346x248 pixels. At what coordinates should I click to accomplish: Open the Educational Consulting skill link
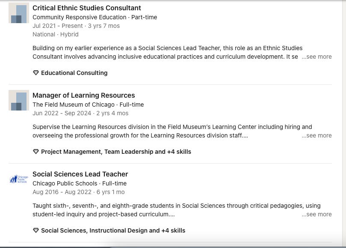click(x=74, y=73)
